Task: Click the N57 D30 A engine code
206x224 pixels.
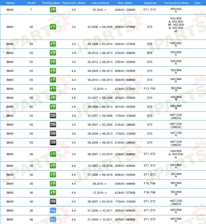Action: [176, 134]
